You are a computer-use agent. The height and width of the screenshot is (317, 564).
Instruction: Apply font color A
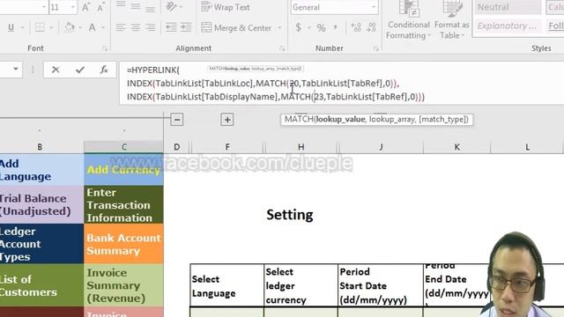click(x=93, y=27)
